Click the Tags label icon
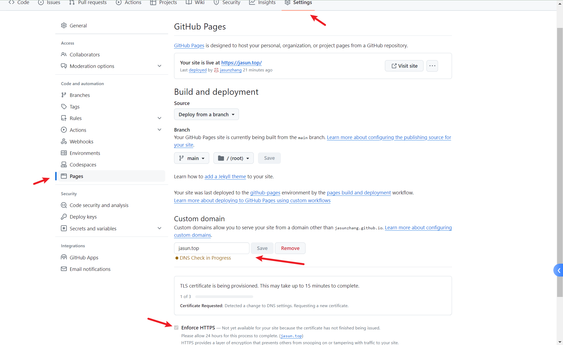Screen dimensions: 563x345 (x=64, y=107)
